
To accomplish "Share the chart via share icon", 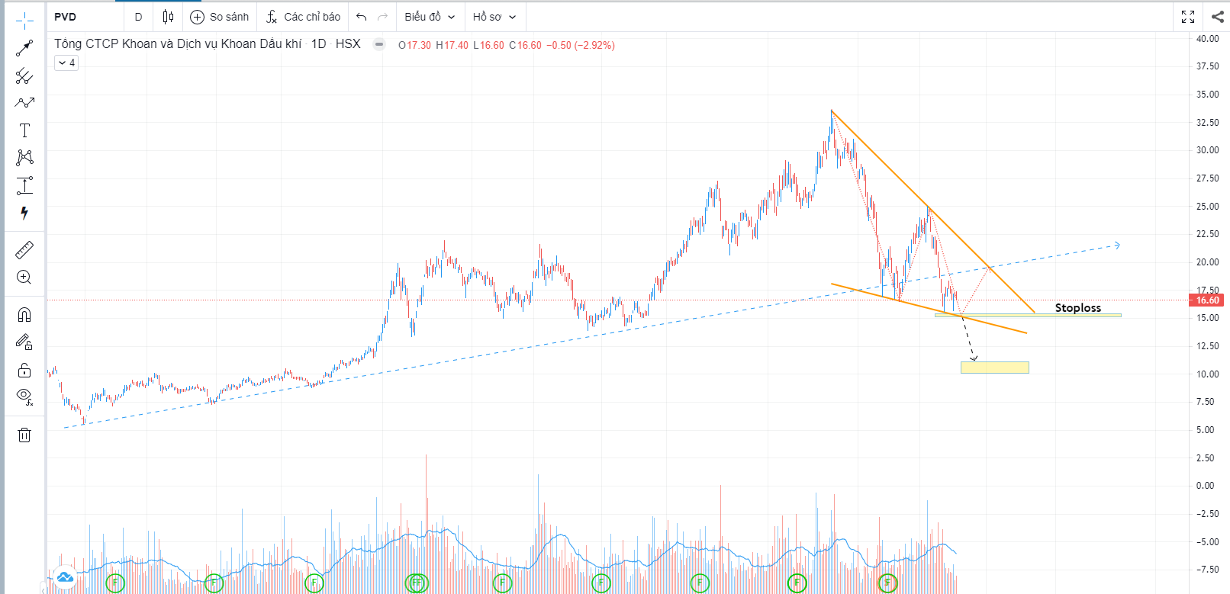I will tap(1217, 17).
